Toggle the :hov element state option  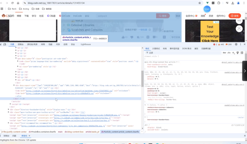click(x=224, y=53)
